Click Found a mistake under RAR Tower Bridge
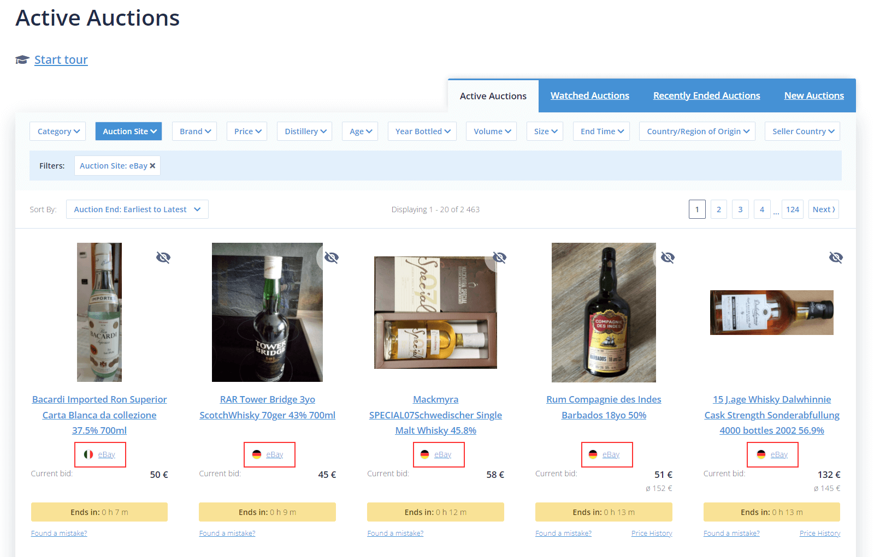This screenshot has height=557, width=874. pos(227,534)
